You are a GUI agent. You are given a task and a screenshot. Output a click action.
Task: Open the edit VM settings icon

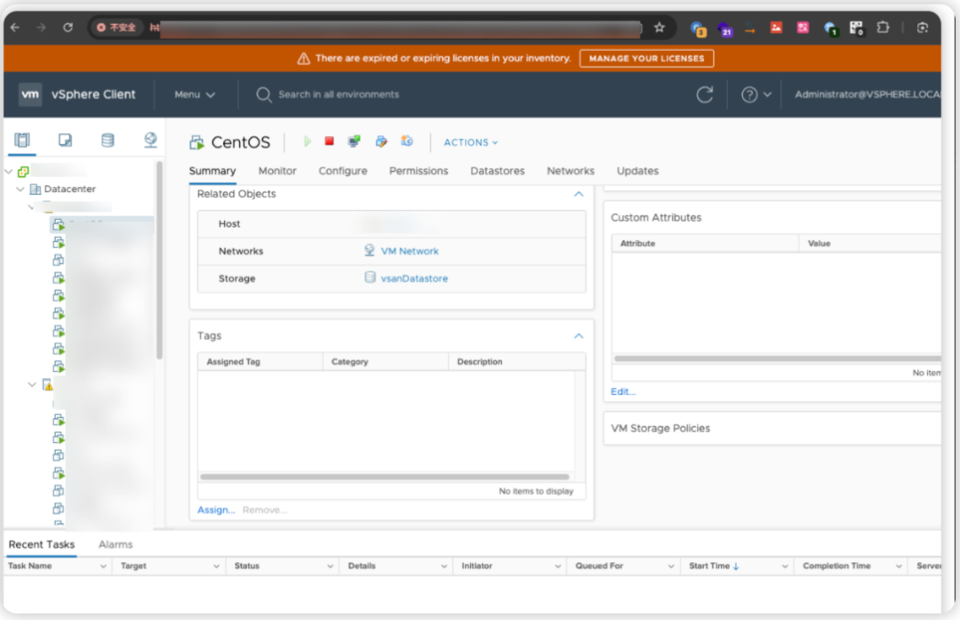pyautogui.click(x=380, y=141)
